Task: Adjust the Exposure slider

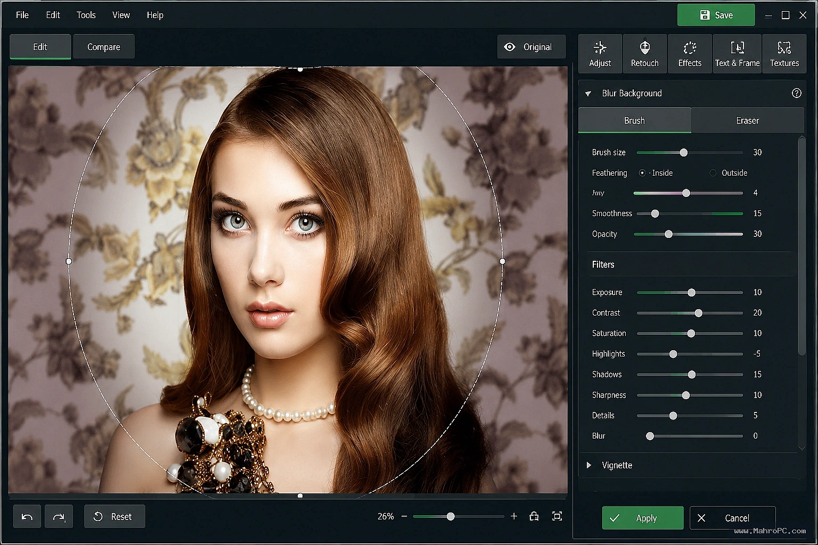Action: point(690,293)
